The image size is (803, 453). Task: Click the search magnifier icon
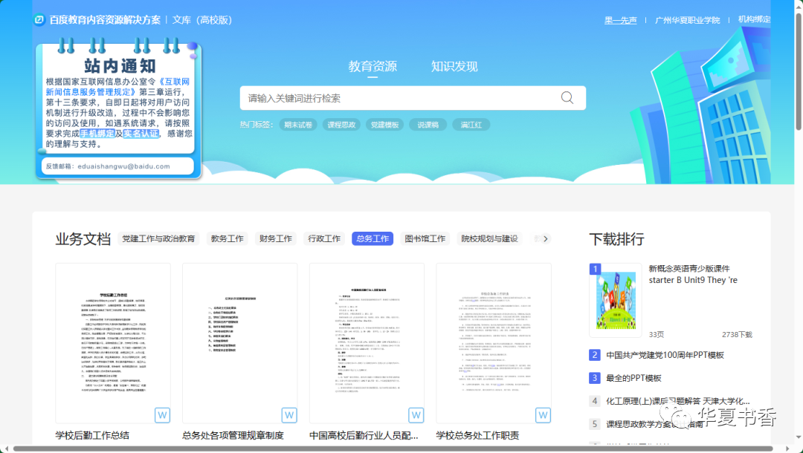point(567,97)
